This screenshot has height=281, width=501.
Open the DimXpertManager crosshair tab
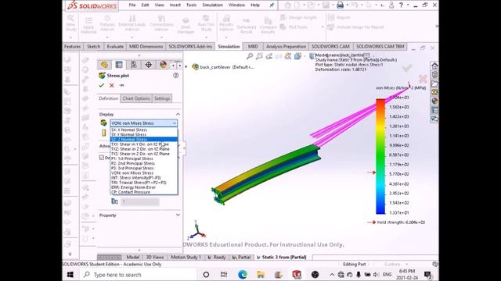148,65
